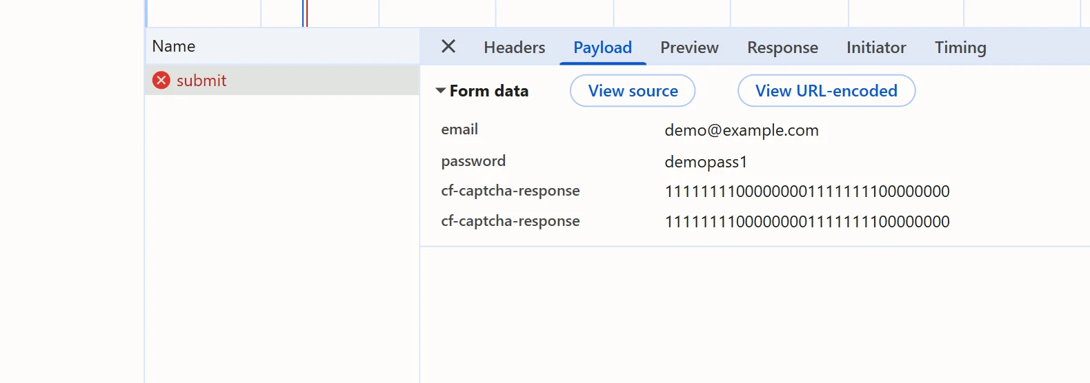1090x383 pixels.
Task: Close the request details panel
Action: [448, 46]
